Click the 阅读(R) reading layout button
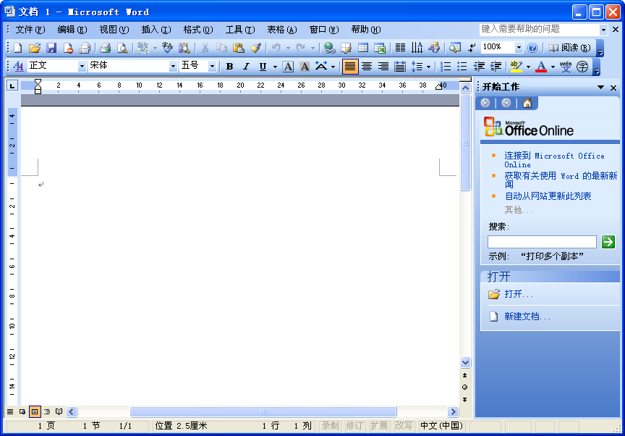This screenshot has height=436, width=625. (x=570, y=48)
